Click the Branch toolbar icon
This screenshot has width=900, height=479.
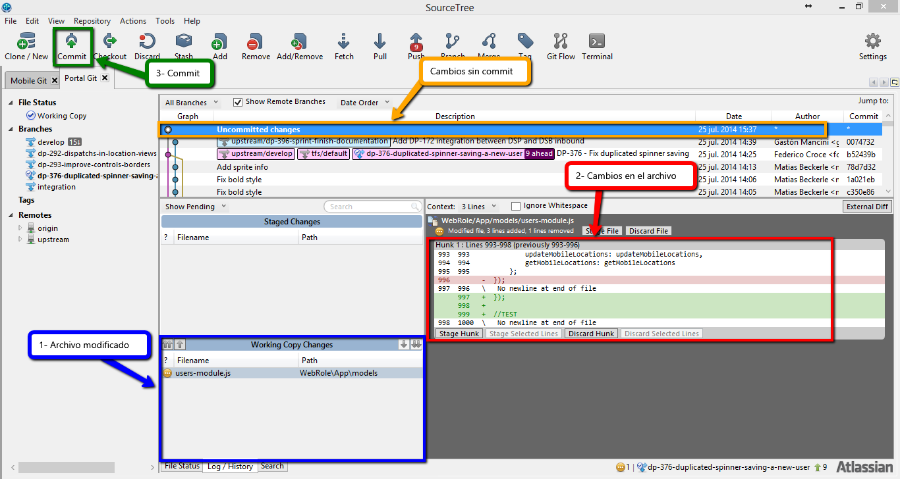[x=453, y=46]
